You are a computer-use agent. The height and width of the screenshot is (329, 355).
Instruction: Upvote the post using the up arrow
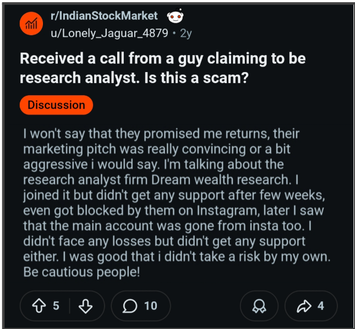click(x=39, y=306)
